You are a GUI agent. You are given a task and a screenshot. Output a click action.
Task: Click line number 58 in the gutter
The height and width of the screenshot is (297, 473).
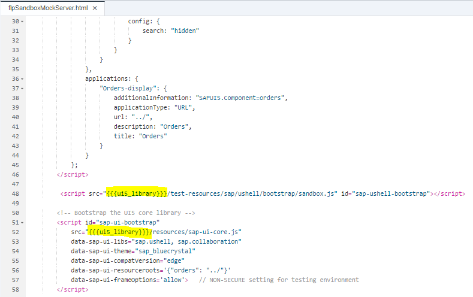pos(16,289)
